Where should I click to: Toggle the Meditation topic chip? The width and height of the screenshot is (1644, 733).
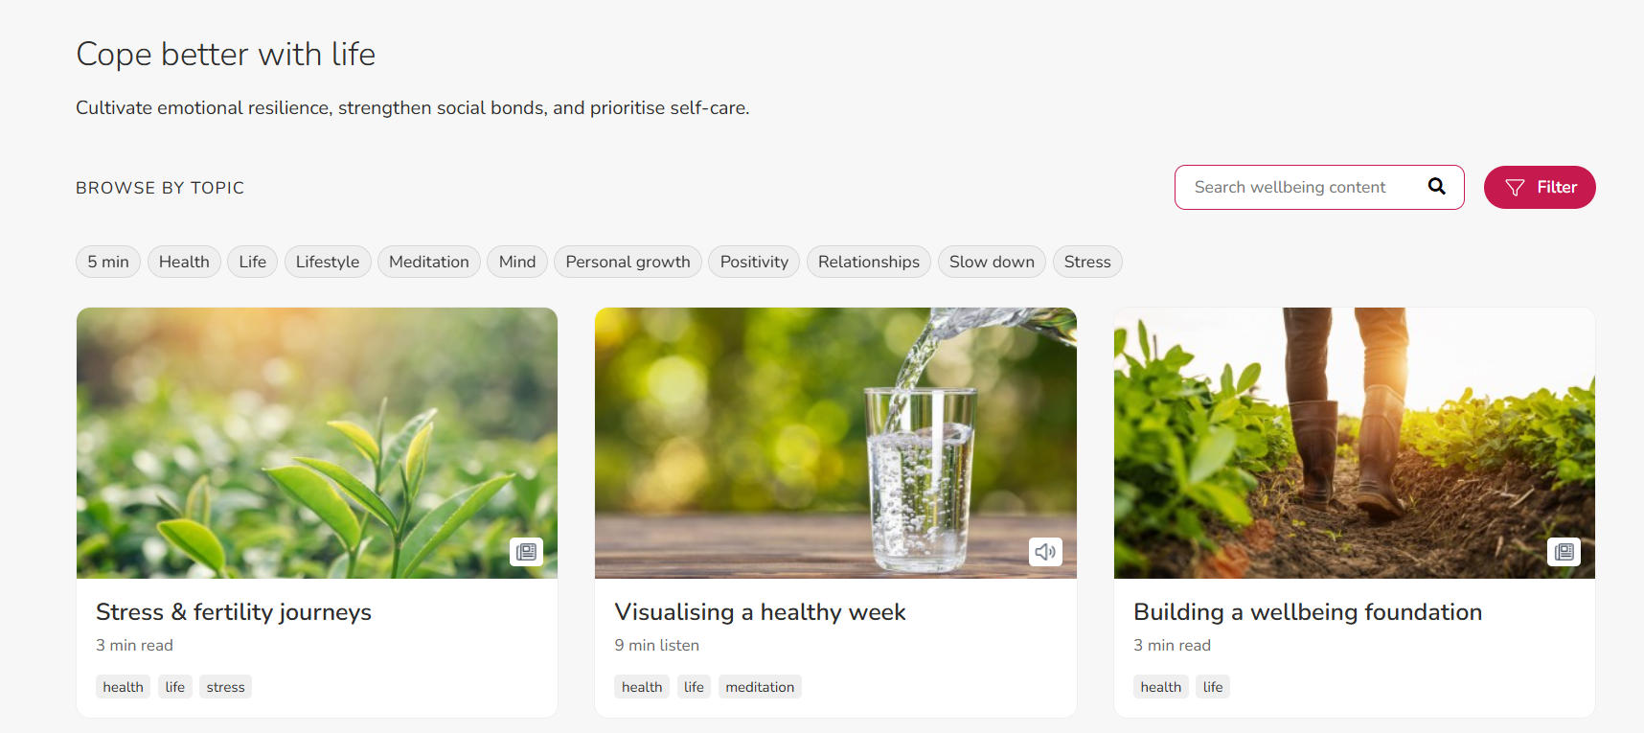[x=429, y=262]
